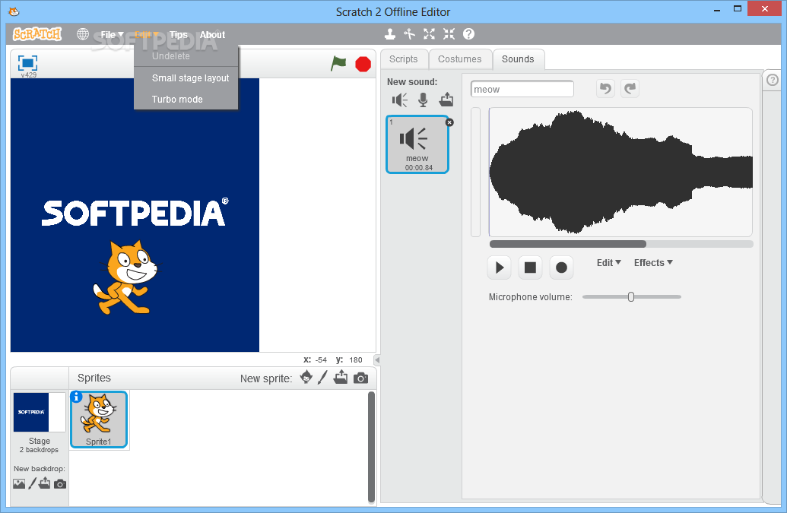Redo the sound edit
The width and height of the screenshot is (787, 513).
pos(630,89)
